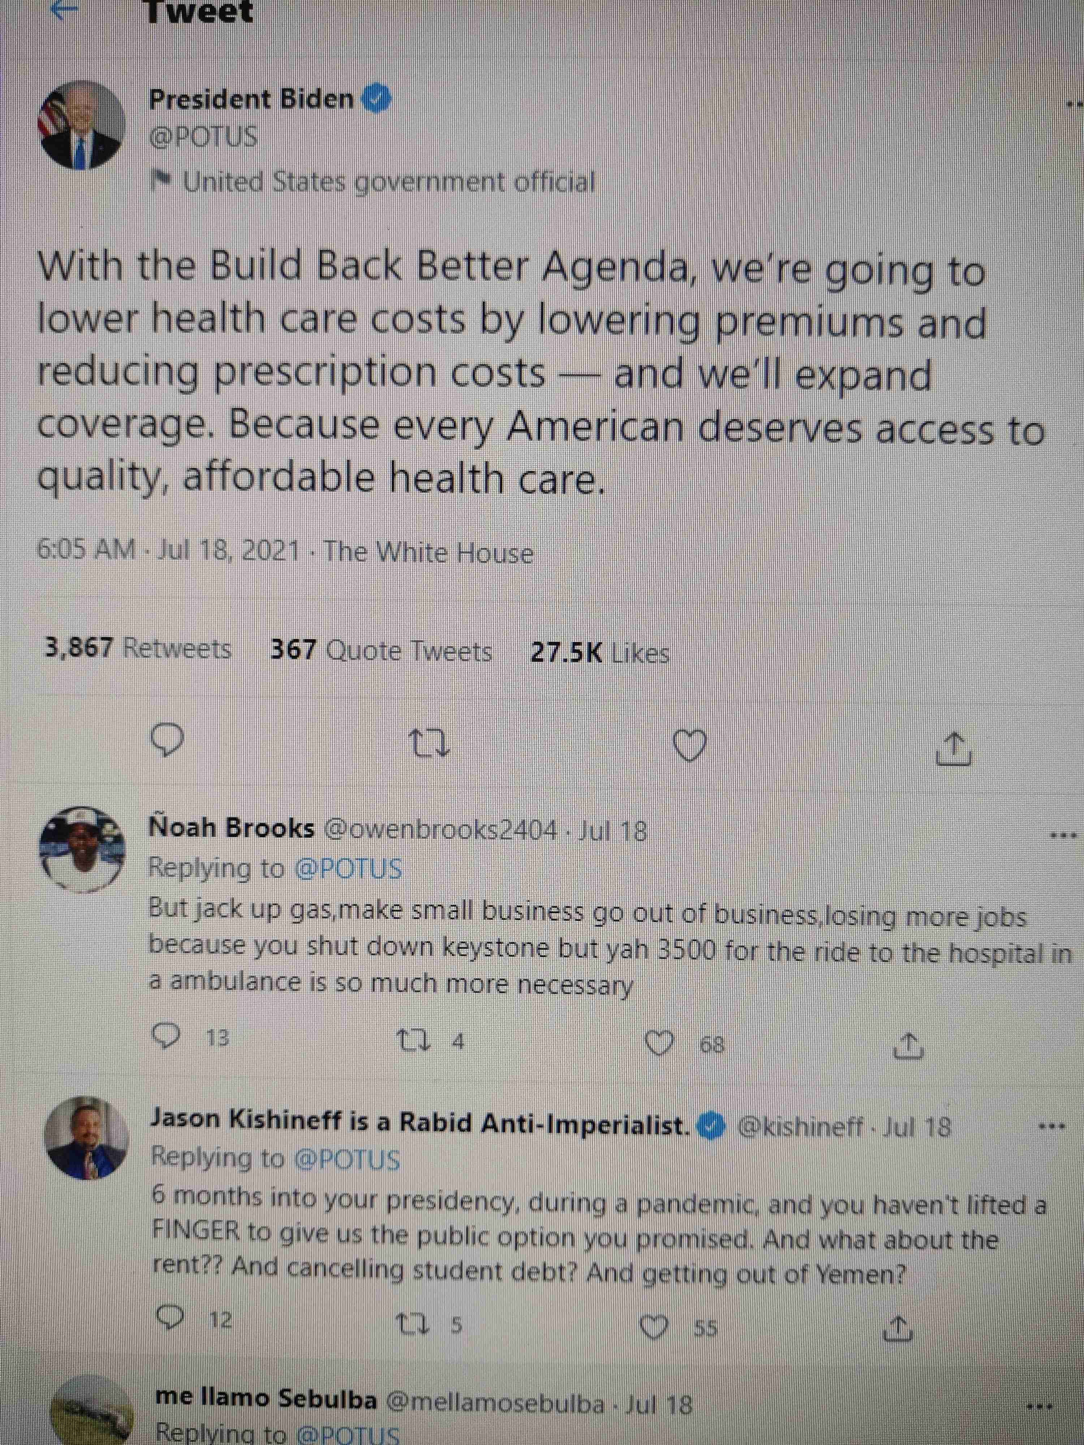Open President Biden's profile picture

[x=82, y=125]
